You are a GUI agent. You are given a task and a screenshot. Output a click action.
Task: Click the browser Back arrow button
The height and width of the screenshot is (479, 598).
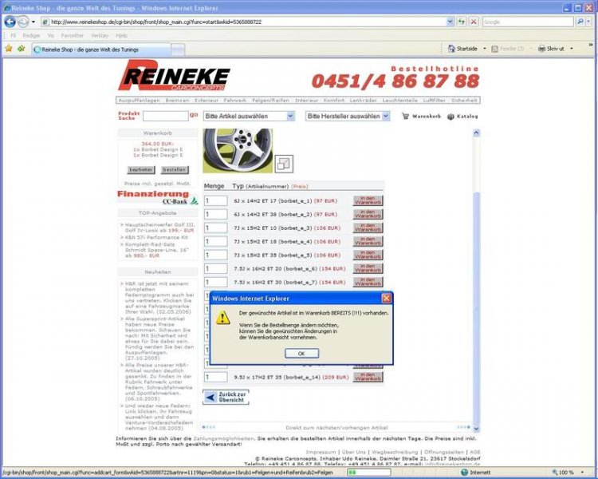pos(10,22)
